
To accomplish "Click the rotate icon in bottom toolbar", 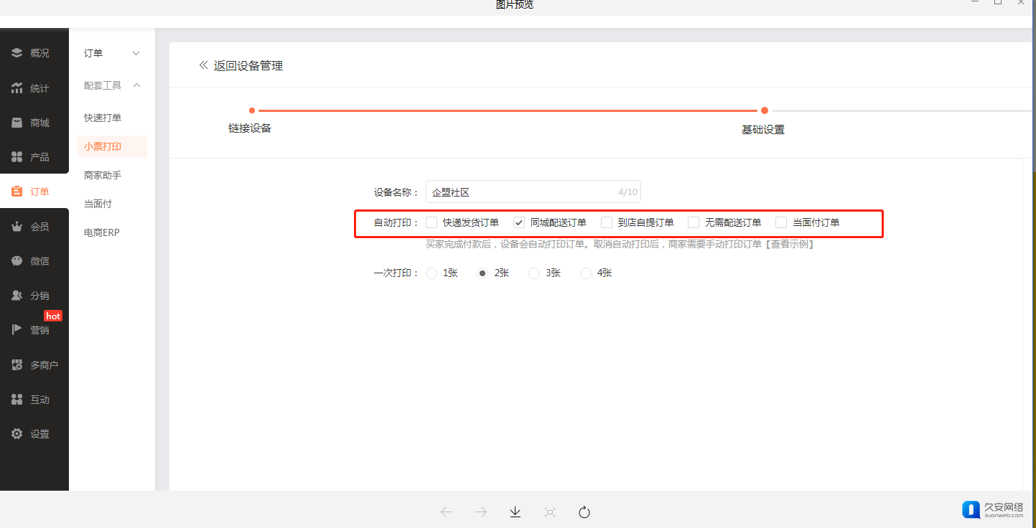I will [584, 511].
